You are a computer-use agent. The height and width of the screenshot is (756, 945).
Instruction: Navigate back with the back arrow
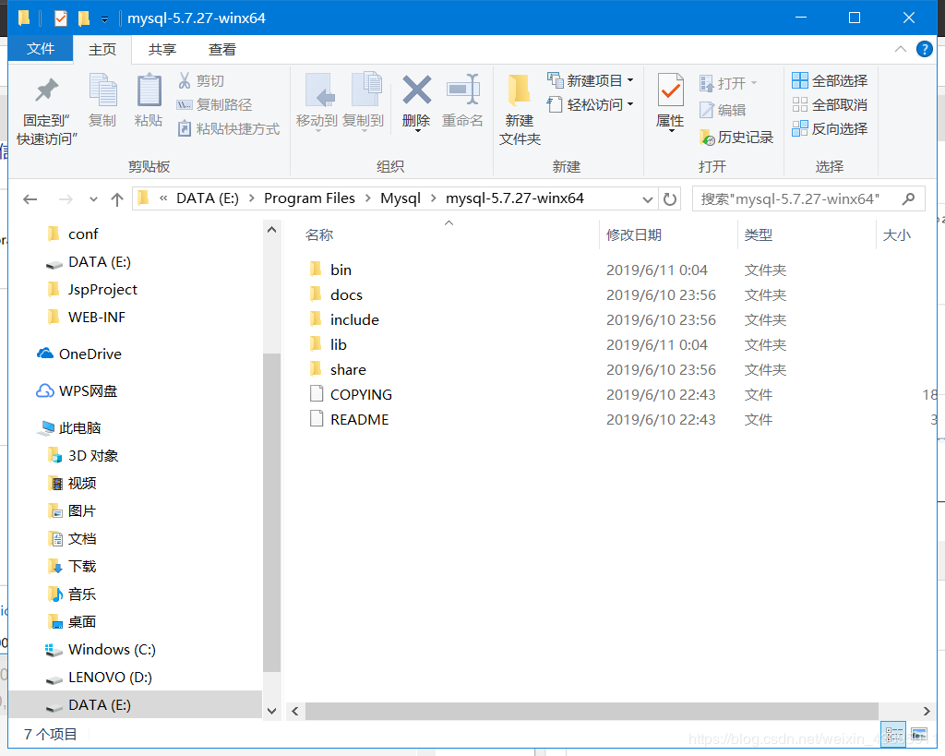[x=30, y=198]
